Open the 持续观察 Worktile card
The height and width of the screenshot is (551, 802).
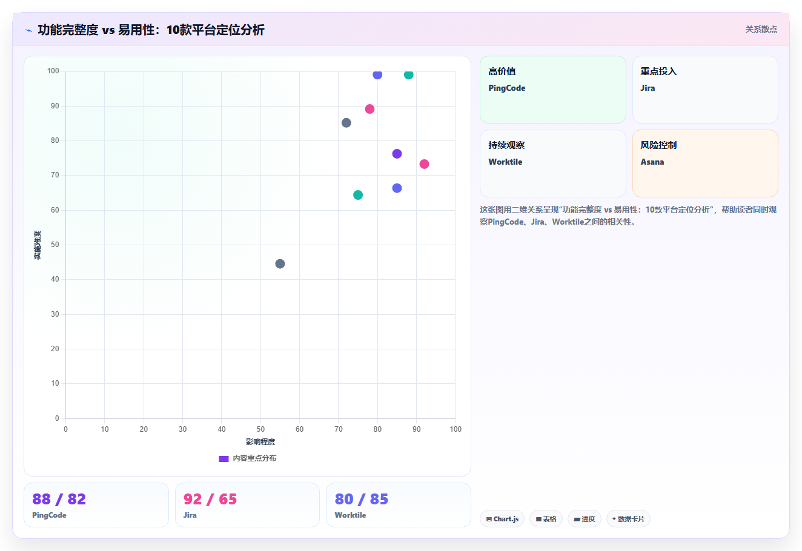(x=553, y=163)
